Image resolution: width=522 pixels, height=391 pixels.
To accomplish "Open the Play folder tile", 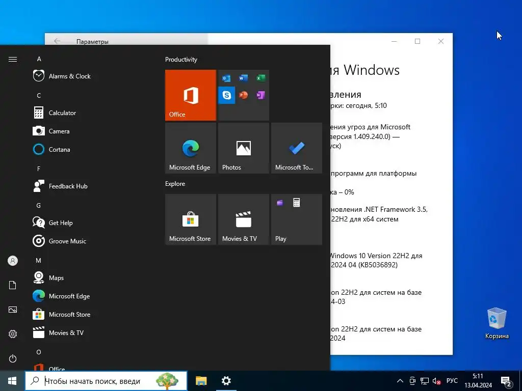I will point(297,219).
